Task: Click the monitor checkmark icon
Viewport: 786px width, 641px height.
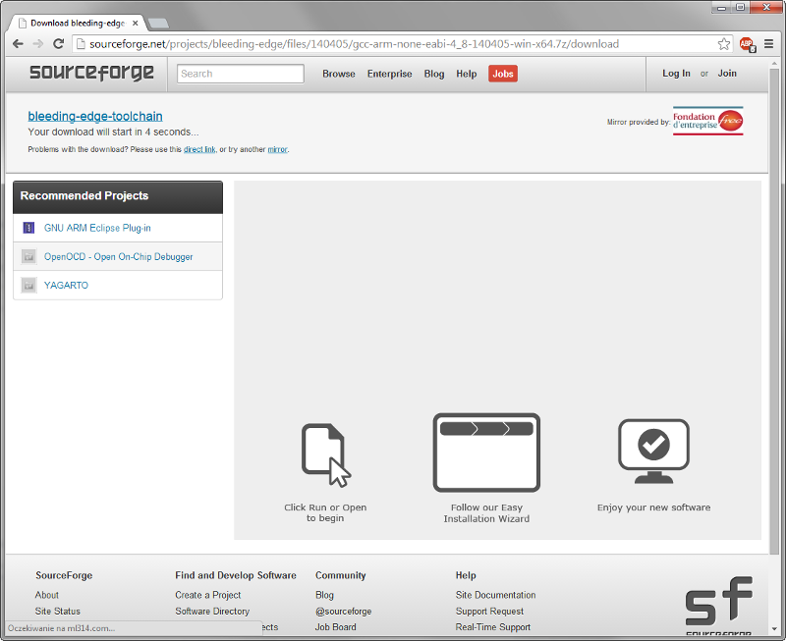Action: tap(653, 452)
